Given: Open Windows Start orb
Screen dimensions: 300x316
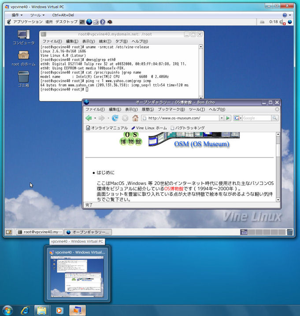Looking at the screenshot, I should (x=7, y=310).
